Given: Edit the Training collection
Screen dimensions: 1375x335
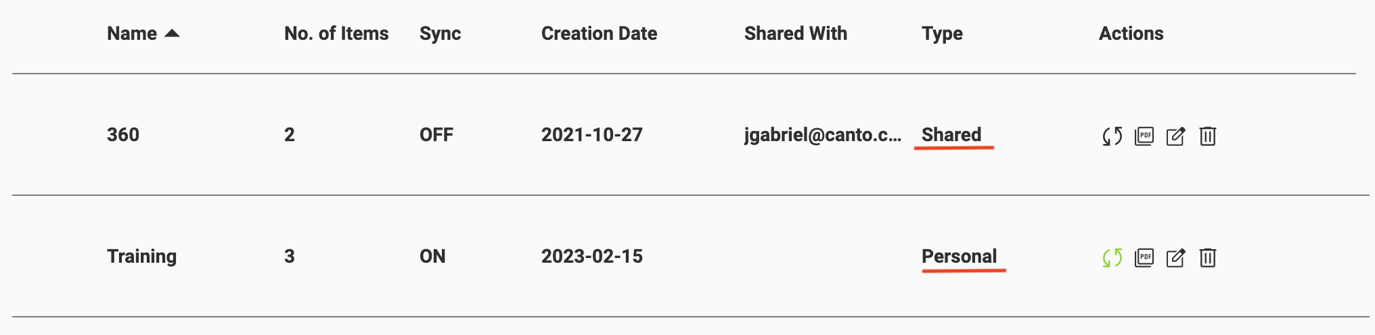Looking at the screenshot, I should [x=1176, y=258].
